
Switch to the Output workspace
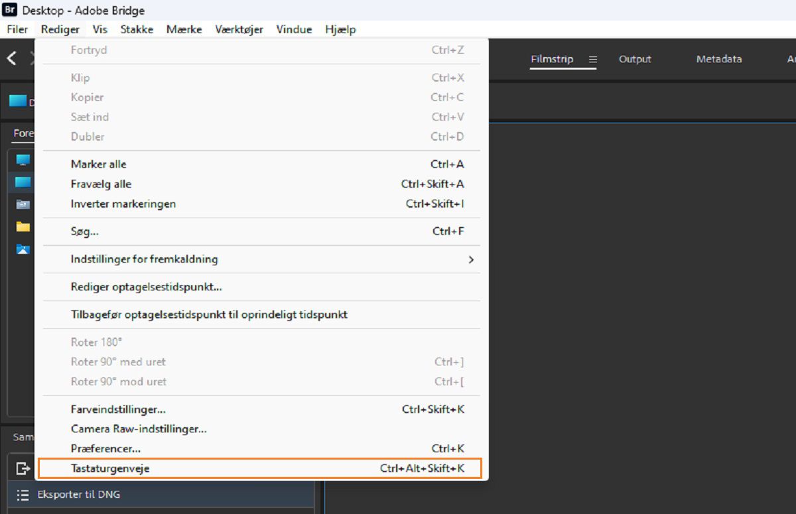pyautogui.click(x=635, y=59)
